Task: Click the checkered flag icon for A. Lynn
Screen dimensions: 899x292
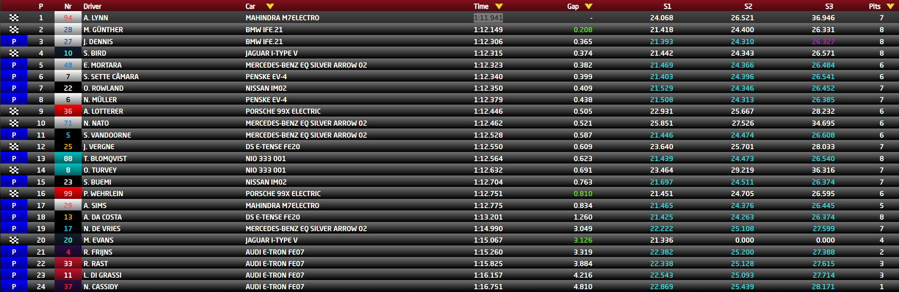Action: pos(14,18)
